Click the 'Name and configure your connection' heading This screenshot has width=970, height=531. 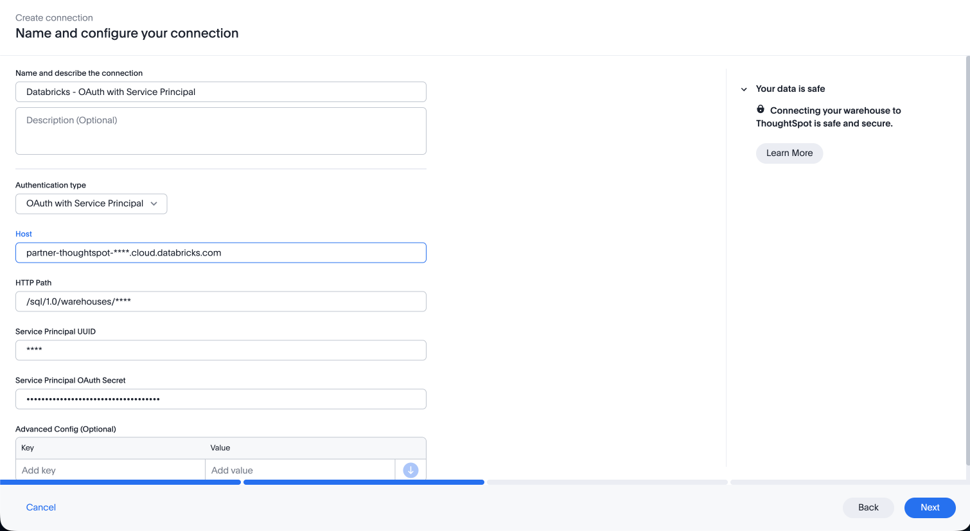(127, 33)
